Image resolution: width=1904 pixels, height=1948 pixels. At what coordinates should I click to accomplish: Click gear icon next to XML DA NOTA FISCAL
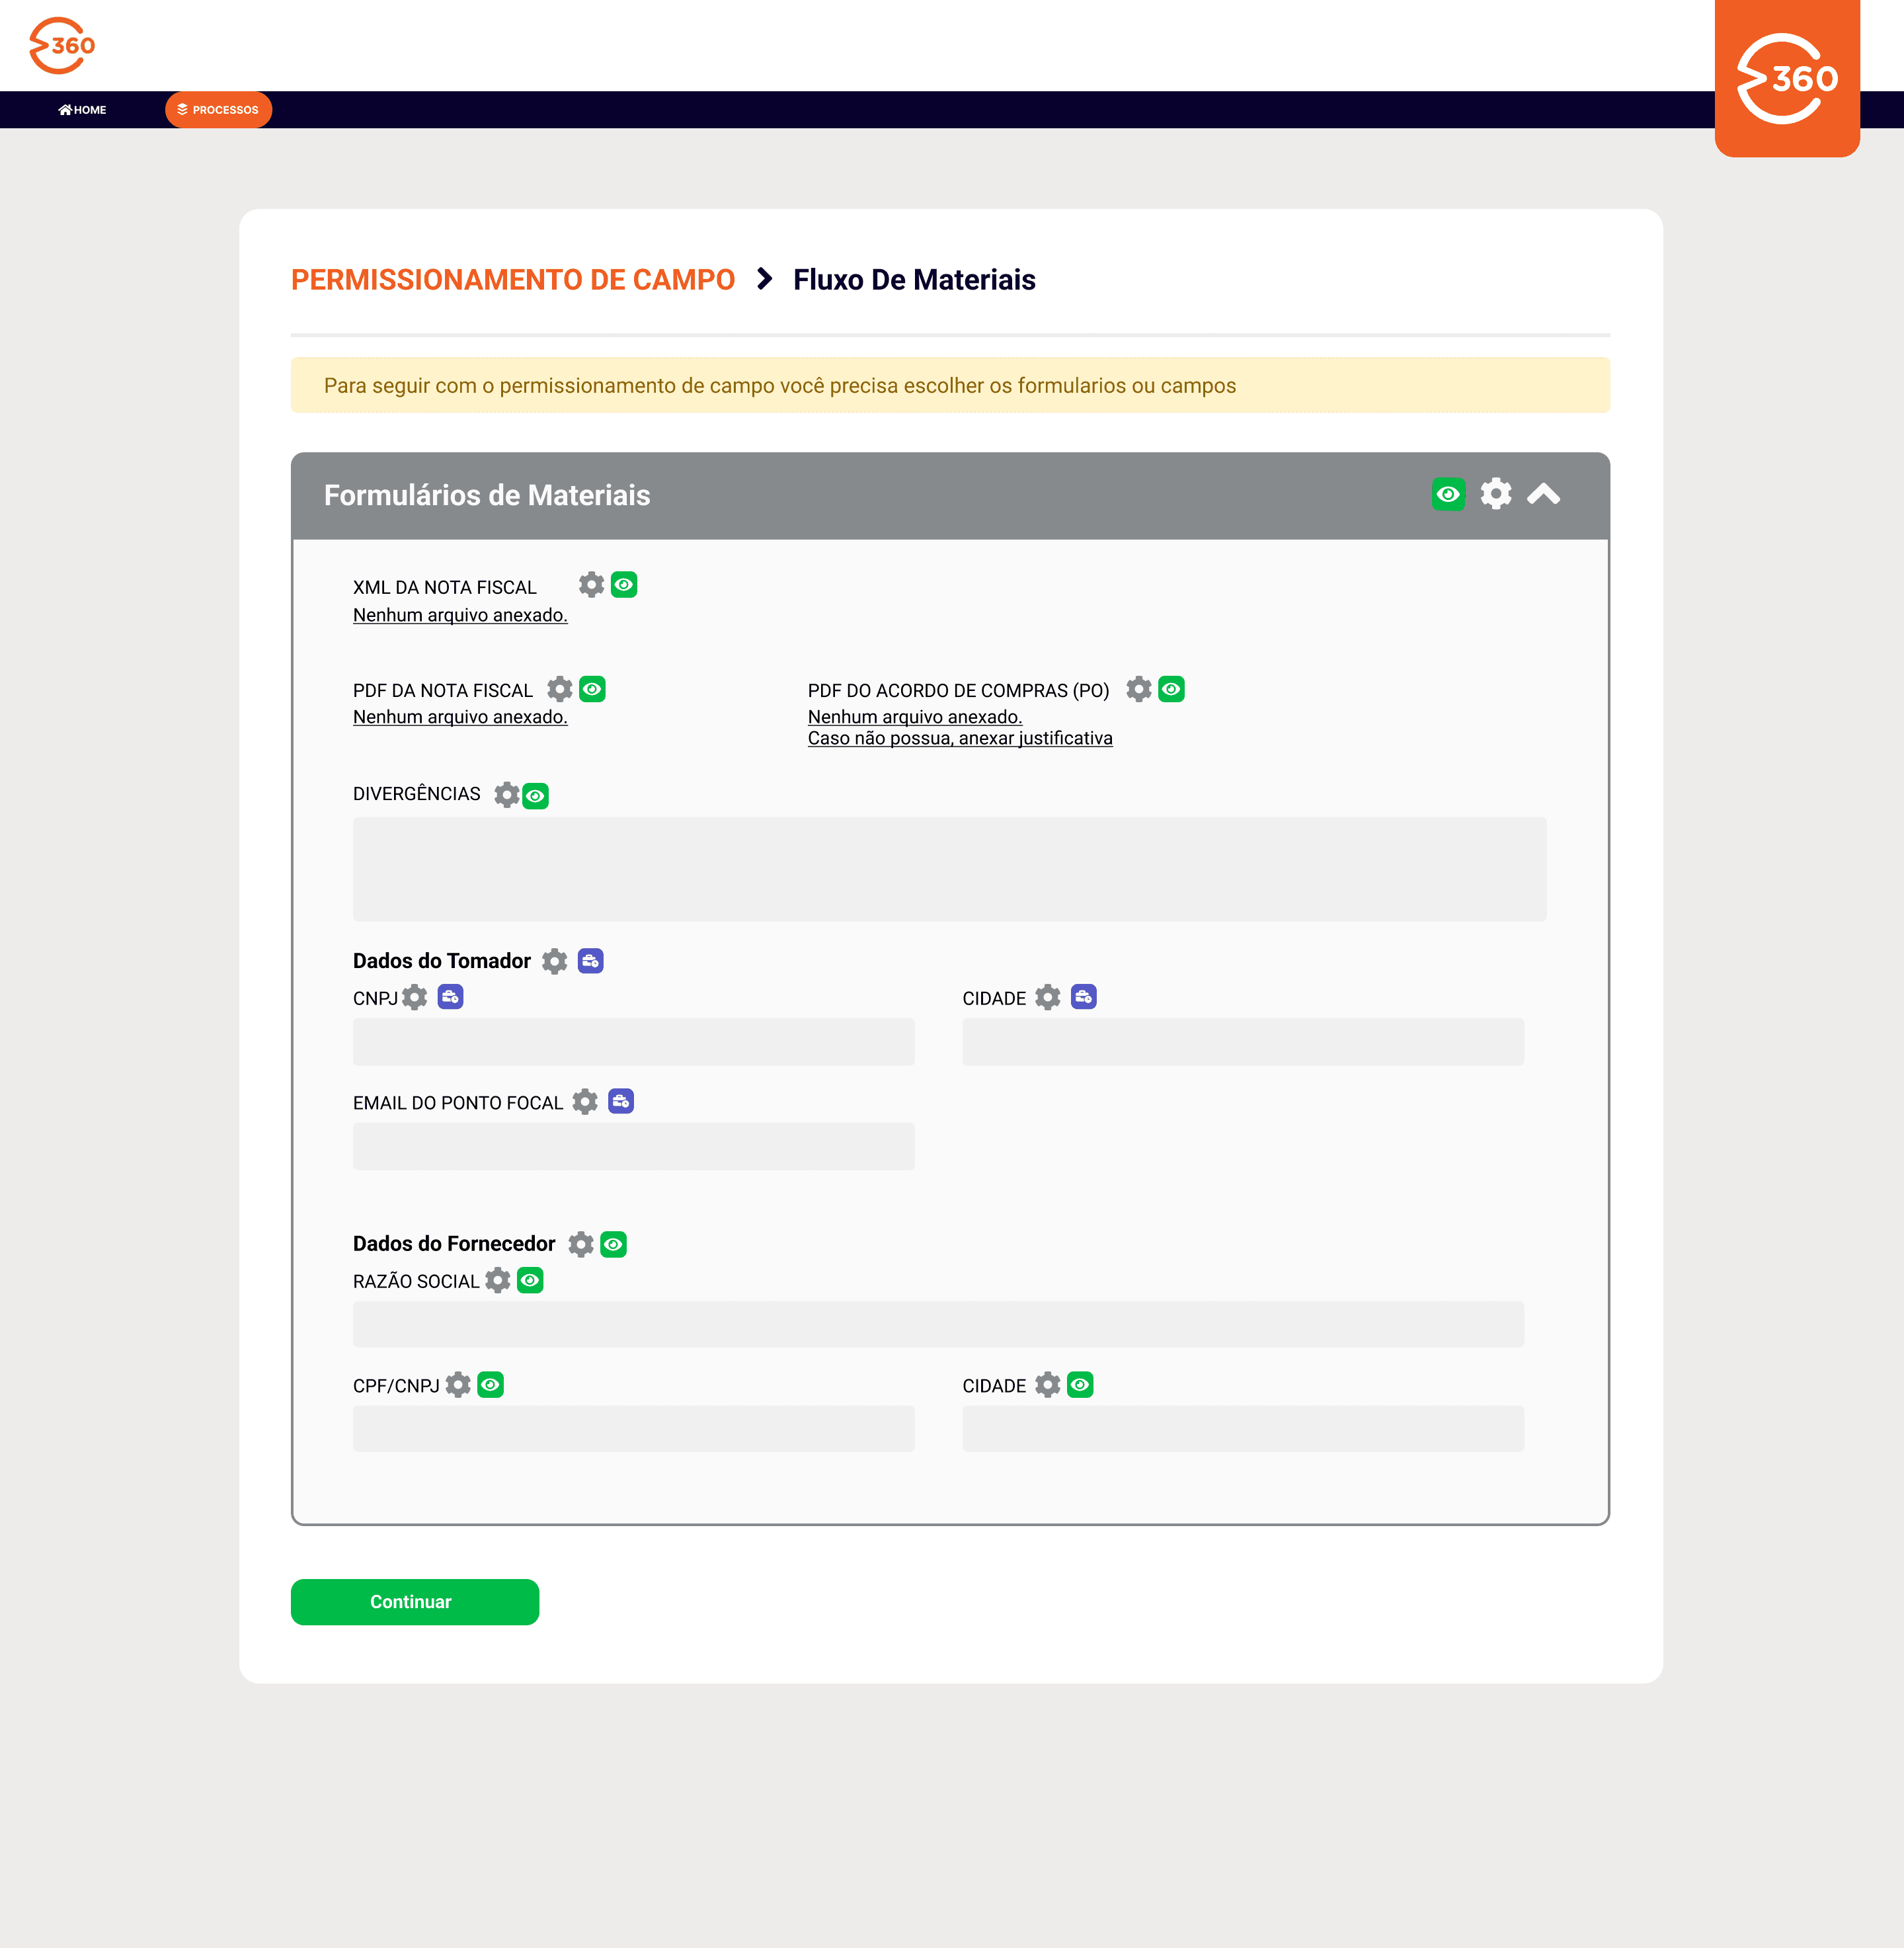pyautogui.click(x=591, y=585)
